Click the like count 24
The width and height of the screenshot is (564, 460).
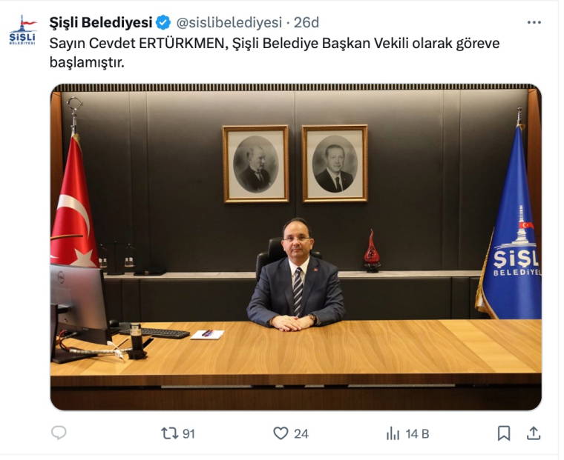click(x=301, y=434)
